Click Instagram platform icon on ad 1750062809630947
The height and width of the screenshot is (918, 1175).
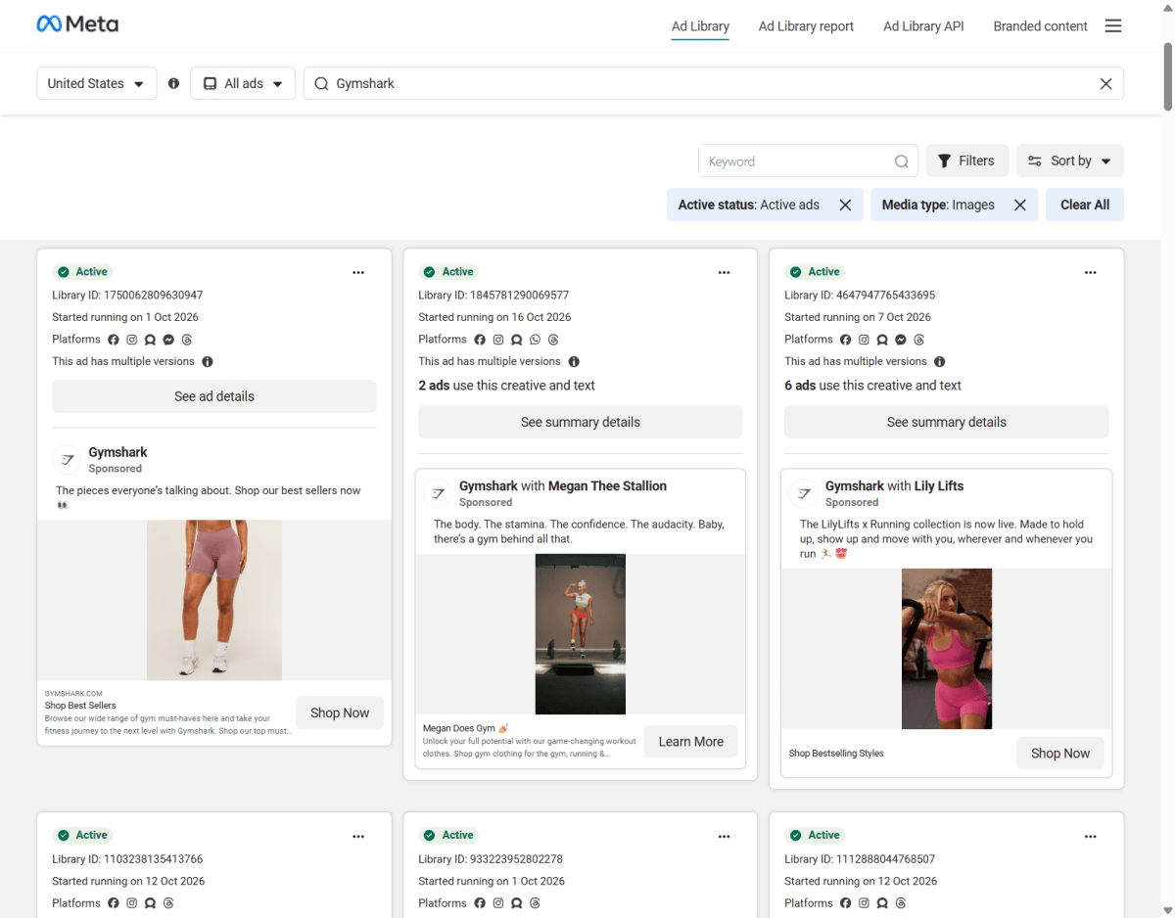[132, 340]
